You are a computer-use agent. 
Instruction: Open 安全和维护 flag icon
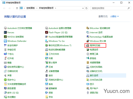coord(5,45)
